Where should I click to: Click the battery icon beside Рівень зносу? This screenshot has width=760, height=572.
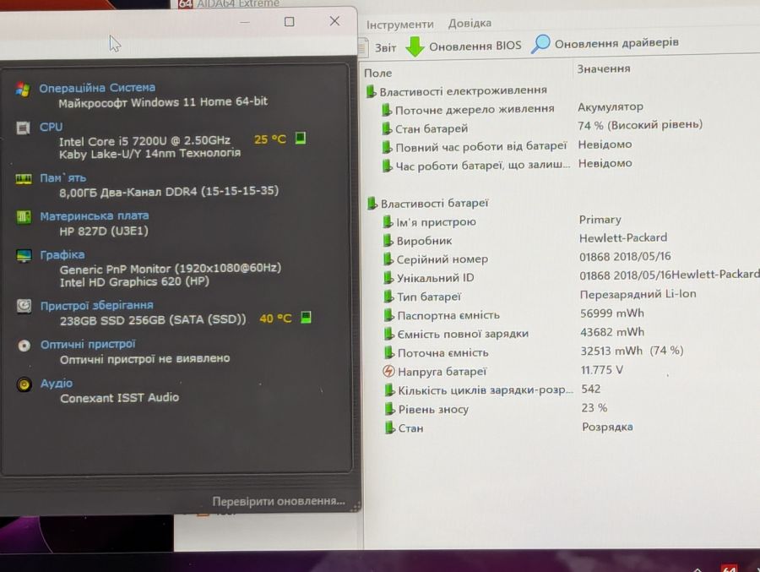pyautogui.click(x=389, y=409)
